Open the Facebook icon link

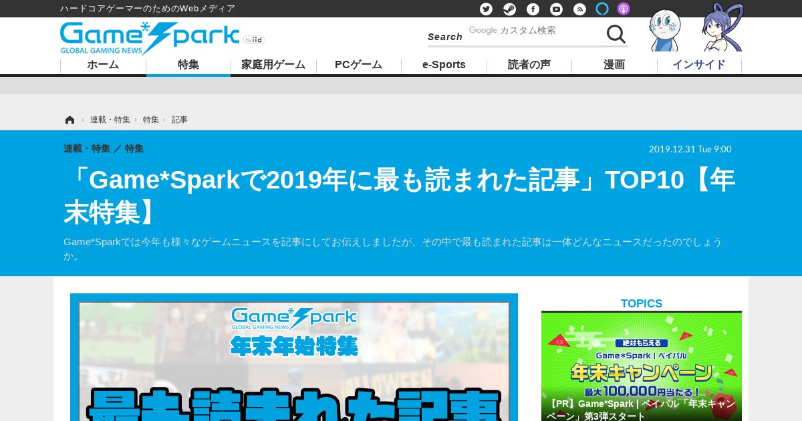point(533,9)
